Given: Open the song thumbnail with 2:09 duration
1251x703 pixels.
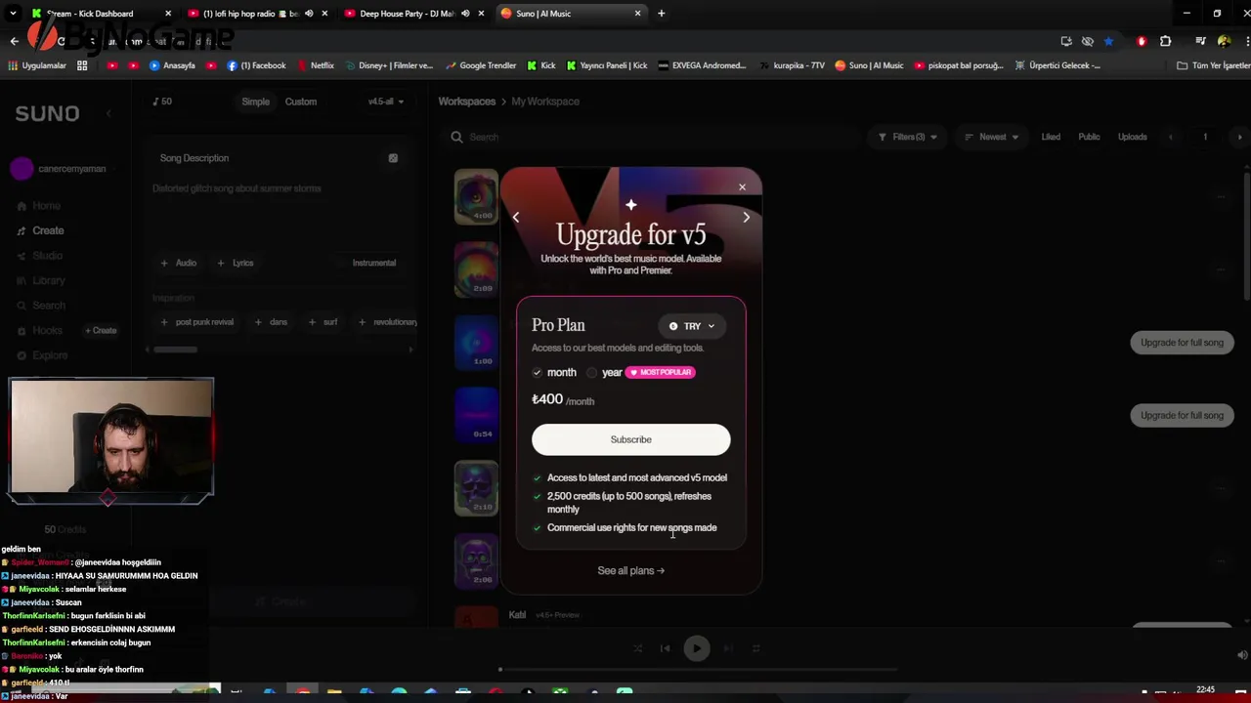Looking at the screenshot, I should pyautogui.click(x=476, y=269).
